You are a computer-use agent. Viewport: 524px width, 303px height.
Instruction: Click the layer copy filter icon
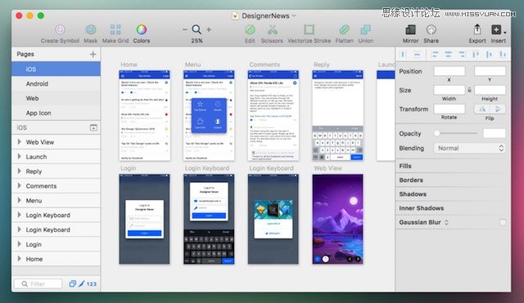(72, 283)
